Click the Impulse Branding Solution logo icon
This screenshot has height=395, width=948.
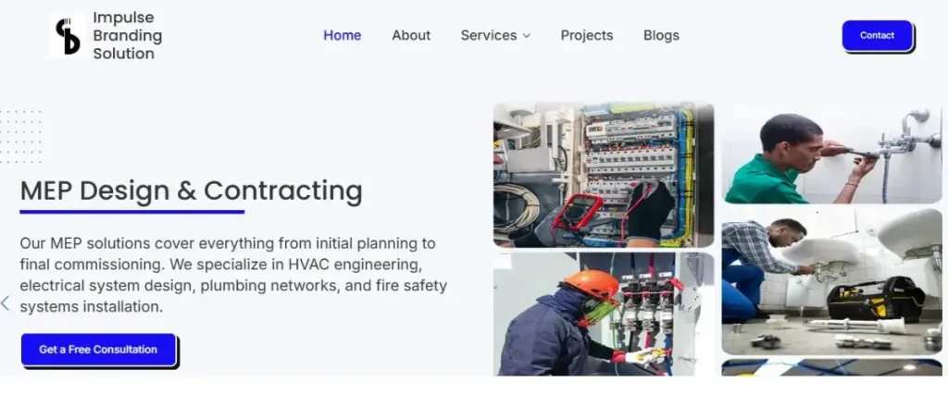[68, 36]
